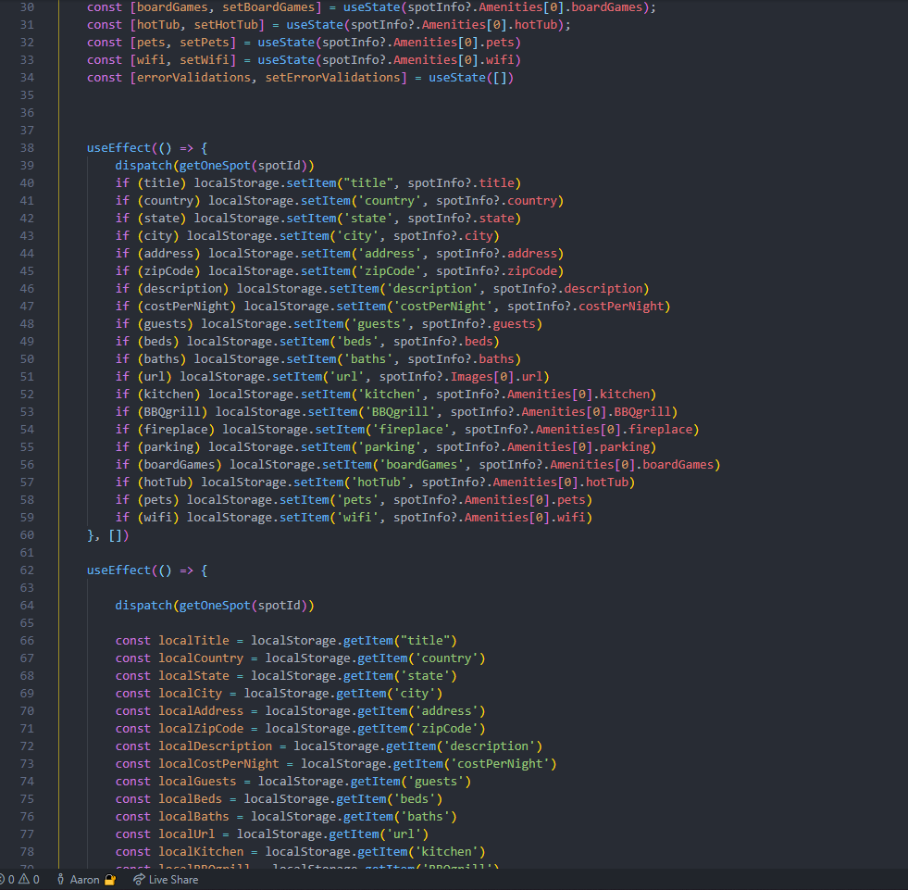This screenshot has height=890, width=908.
Task: Click setHotTub on line 31
Action: click(226, 25)
